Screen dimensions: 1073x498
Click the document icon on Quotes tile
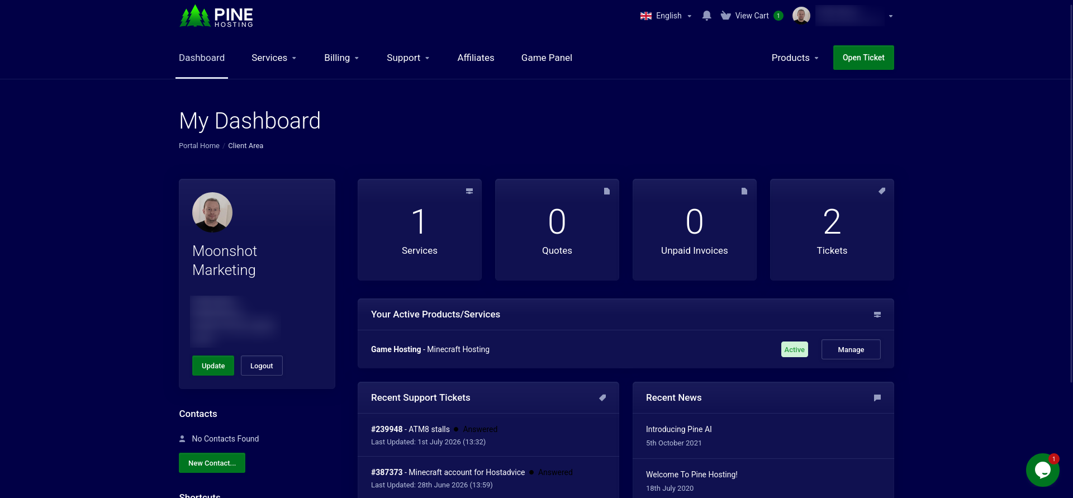tap(607, 191)
